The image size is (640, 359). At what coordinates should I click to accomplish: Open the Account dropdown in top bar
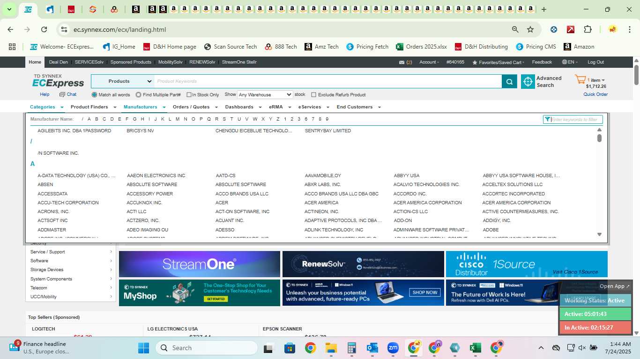pyautogui.click(x=429, y=62)
